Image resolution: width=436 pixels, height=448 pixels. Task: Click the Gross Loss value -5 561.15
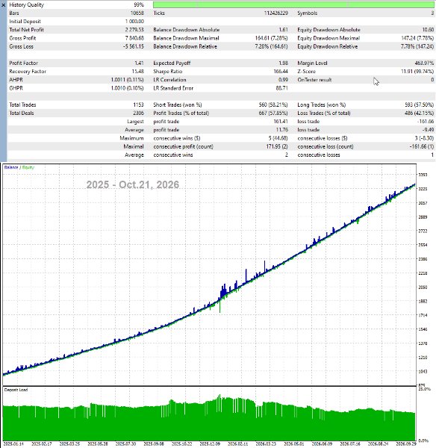134,46
